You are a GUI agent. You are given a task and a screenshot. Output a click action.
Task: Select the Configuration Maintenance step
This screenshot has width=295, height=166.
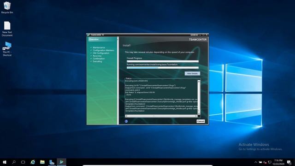(103, 50)
